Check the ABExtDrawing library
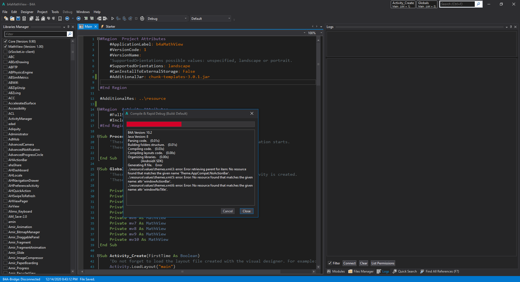Viewport: 520px width, 282px height. pyautogui.click(x=5, y=62)
